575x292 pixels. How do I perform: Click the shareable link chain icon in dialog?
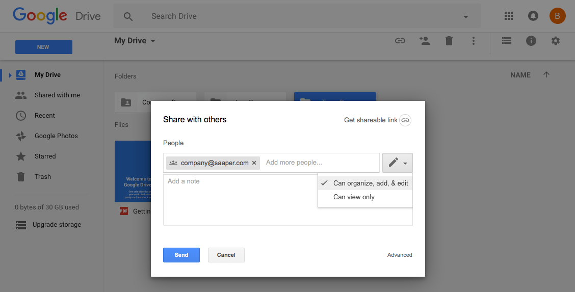tap(405, 120)
